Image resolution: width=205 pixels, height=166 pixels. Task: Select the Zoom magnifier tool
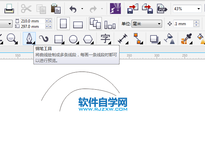pyautogui.click(x=12, y=39)
